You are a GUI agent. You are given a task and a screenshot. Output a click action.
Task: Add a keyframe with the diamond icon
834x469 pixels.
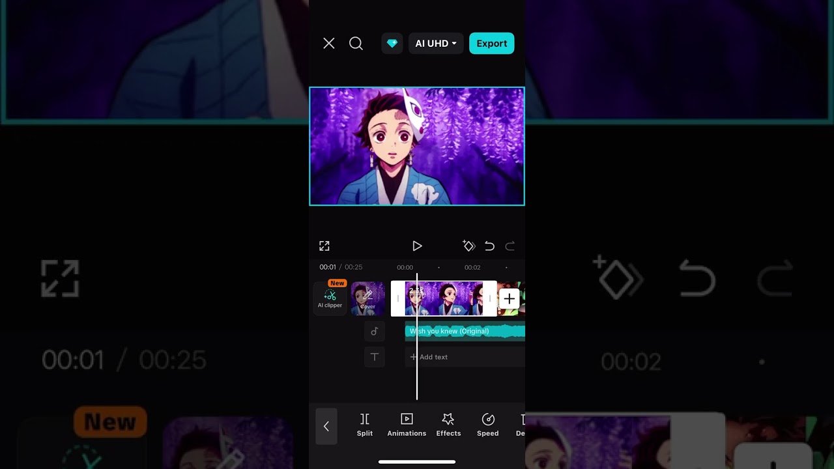tap(468, 246)
